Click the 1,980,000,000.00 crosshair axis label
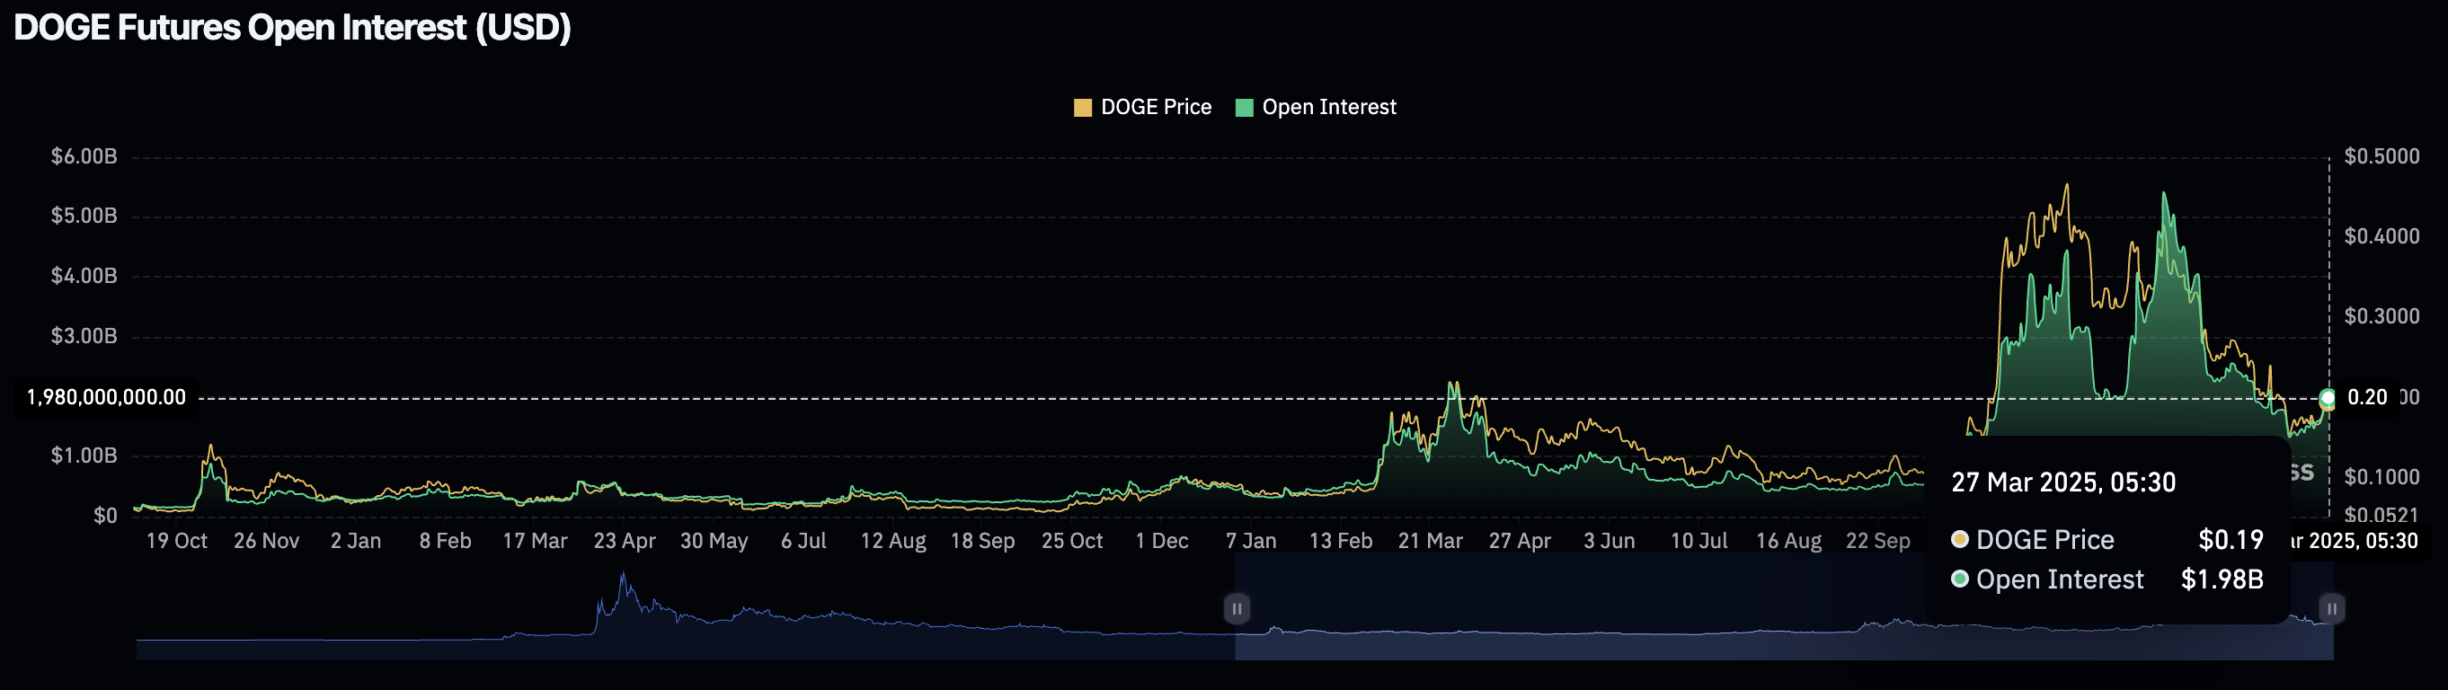The height and width of the screenshot is (690, 2448). click(x=105, y=397)
